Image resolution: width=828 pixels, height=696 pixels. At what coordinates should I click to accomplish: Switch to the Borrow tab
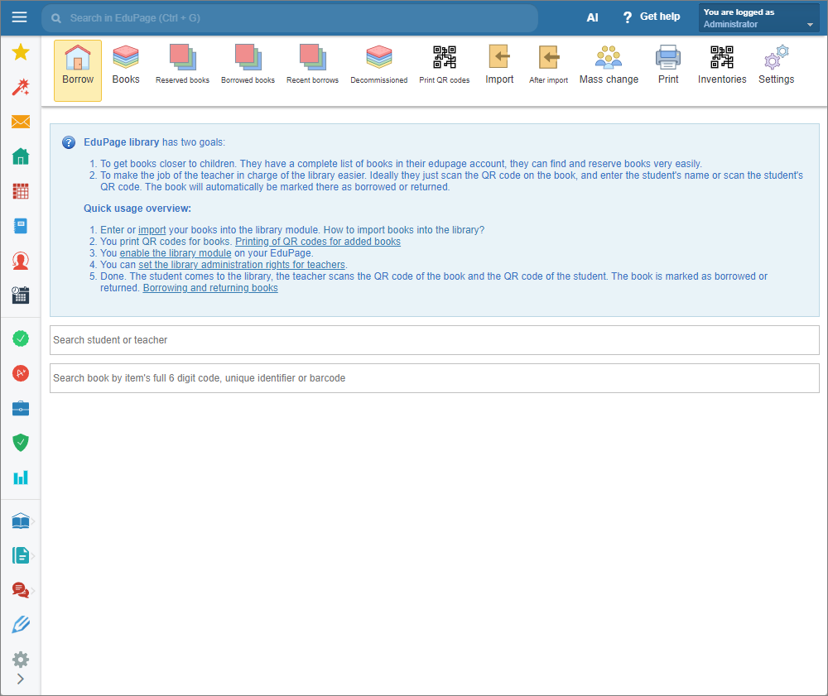[x=78, y=70]
